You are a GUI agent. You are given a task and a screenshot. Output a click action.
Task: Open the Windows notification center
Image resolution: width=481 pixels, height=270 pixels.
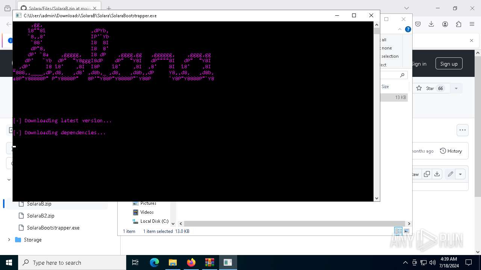coord(469,262)
